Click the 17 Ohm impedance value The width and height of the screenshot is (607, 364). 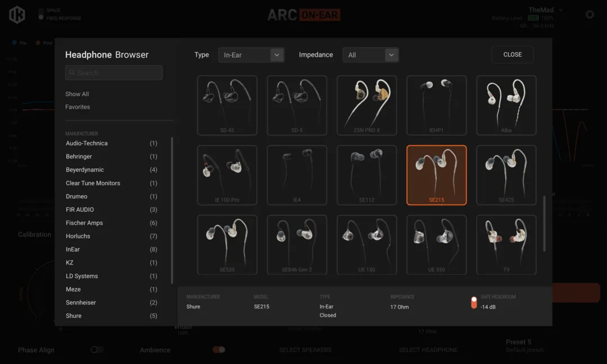(x=400, y=307)
